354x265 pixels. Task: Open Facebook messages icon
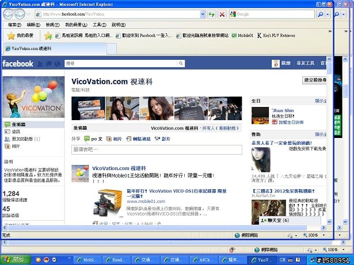click(48, 64)
